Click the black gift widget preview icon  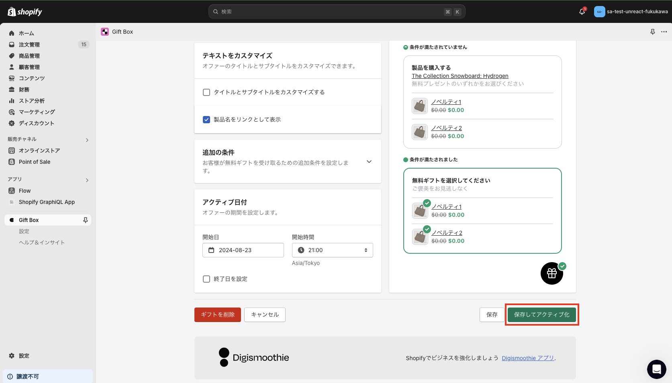click(x=551, y=273)
